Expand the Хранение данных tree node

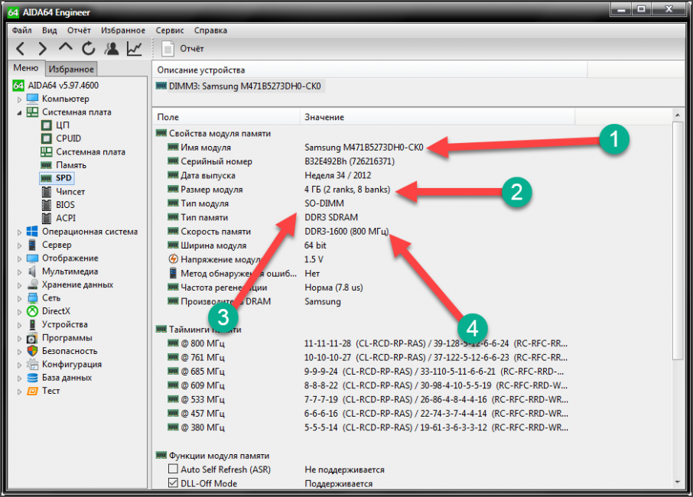pyautogui.click(x=19, y=285)
